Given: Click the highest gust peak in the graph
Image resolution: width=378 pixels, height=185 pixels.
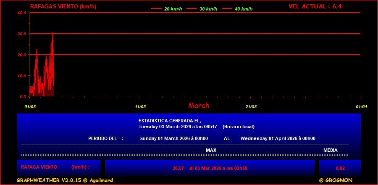Looking at the screenshot, I should coord(52,33).
